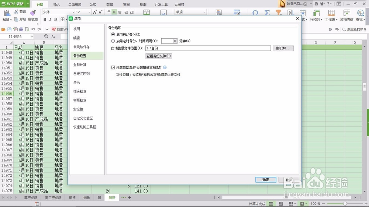Image resolution: width=369 pixels, height=207 pixels.
Task: Click the help icon beside cloud backup option
Action: click(x=165, y=67)
